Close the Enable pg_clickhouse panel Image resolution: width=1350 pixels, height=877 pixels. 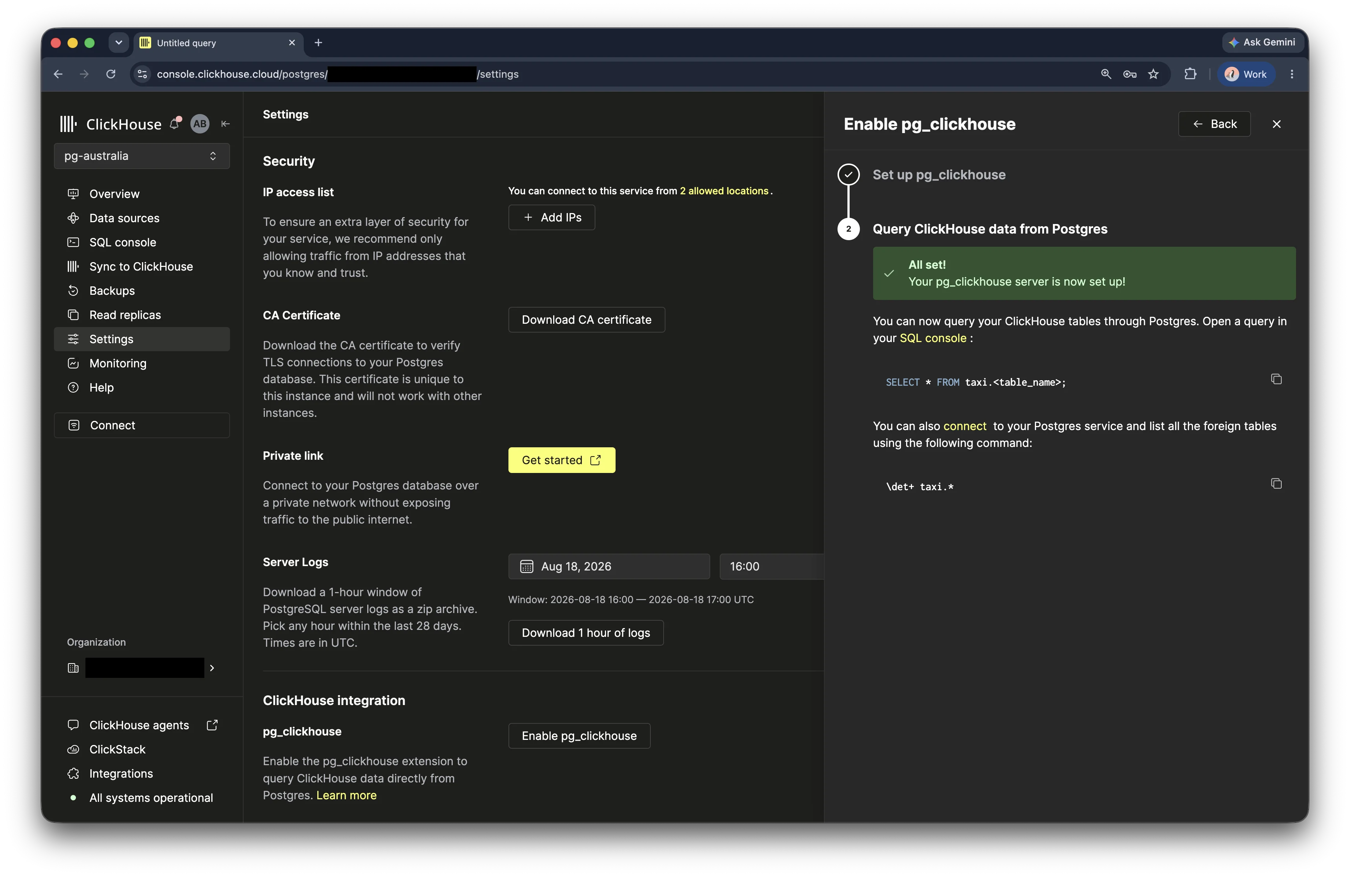click(1276, 124)
